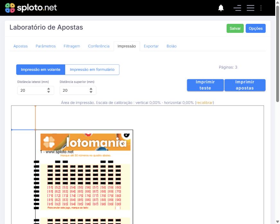Switch to the Parâmetros tab

coord(46,46)
